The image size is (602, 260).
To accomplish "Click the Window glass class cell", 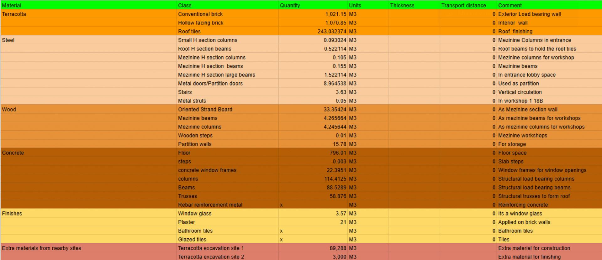I will tap(228, 213).
